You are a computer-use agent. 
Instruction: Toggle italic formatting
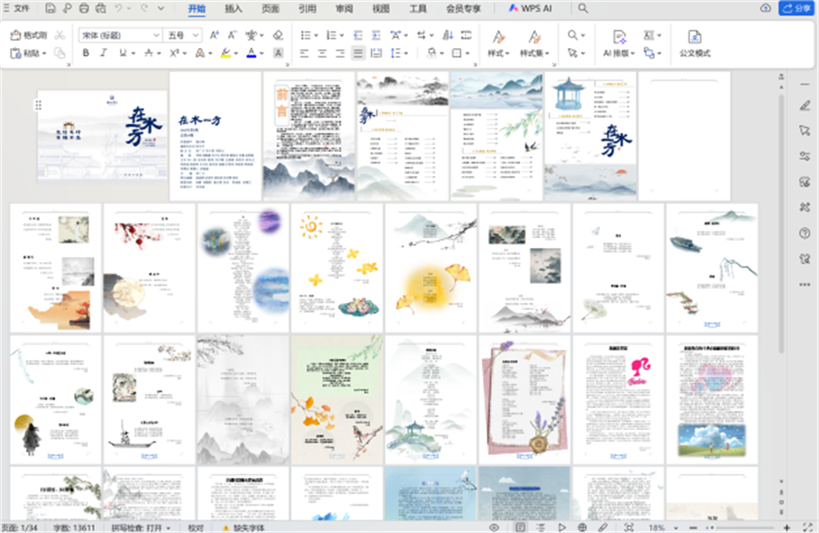point(103,53)
